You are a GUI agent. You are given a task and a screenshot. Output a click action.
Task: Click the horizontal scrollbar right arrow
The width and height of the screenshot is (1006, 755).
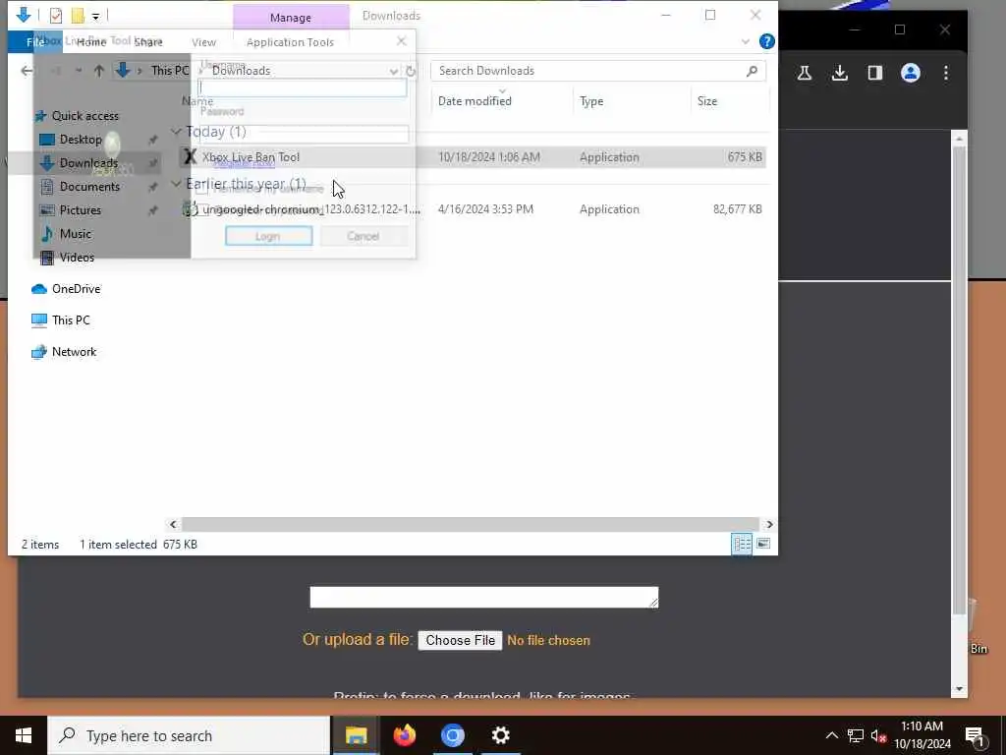(769, 525)
